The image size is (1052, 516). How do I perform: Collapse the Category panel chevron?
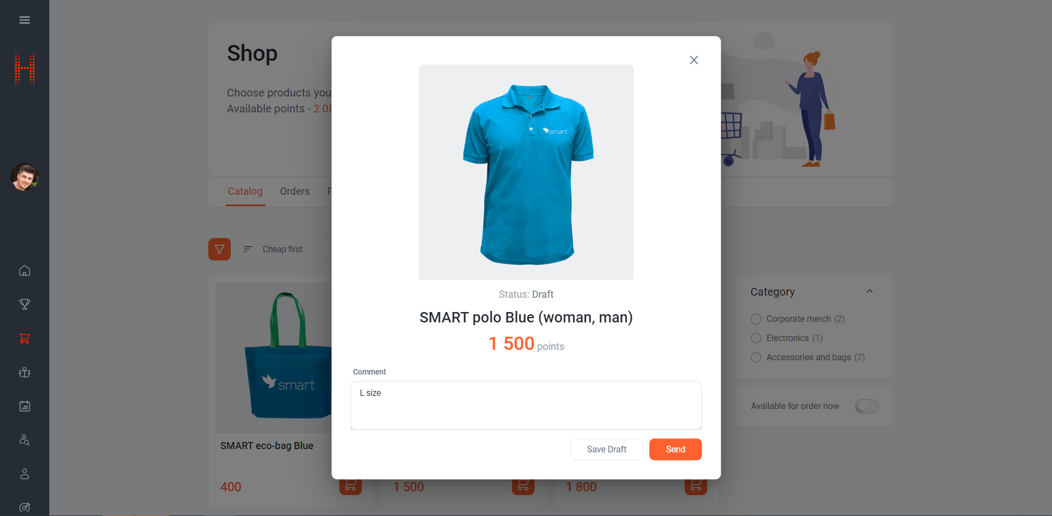click(x=869, y=291)
